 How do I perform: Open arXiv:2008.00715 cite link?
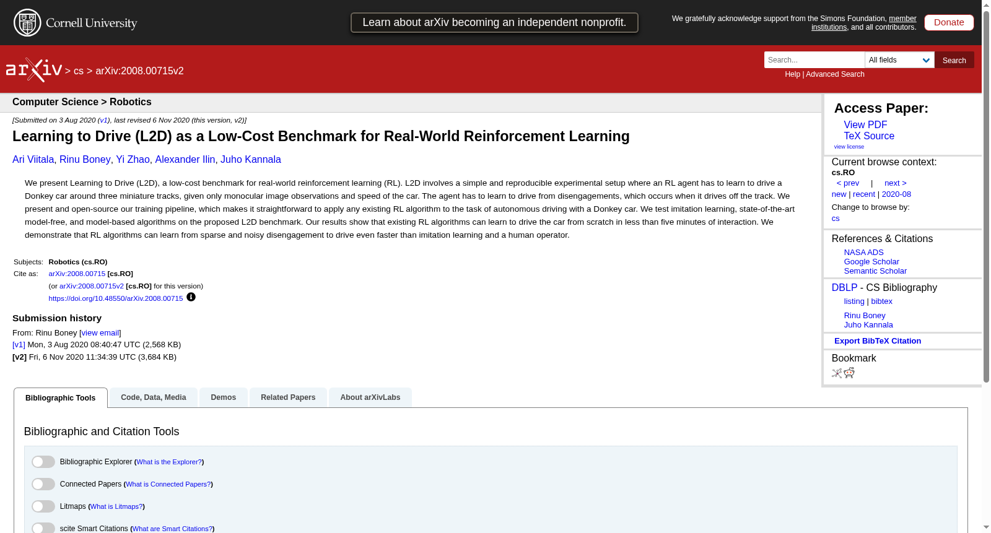click(x=77, y=274)
